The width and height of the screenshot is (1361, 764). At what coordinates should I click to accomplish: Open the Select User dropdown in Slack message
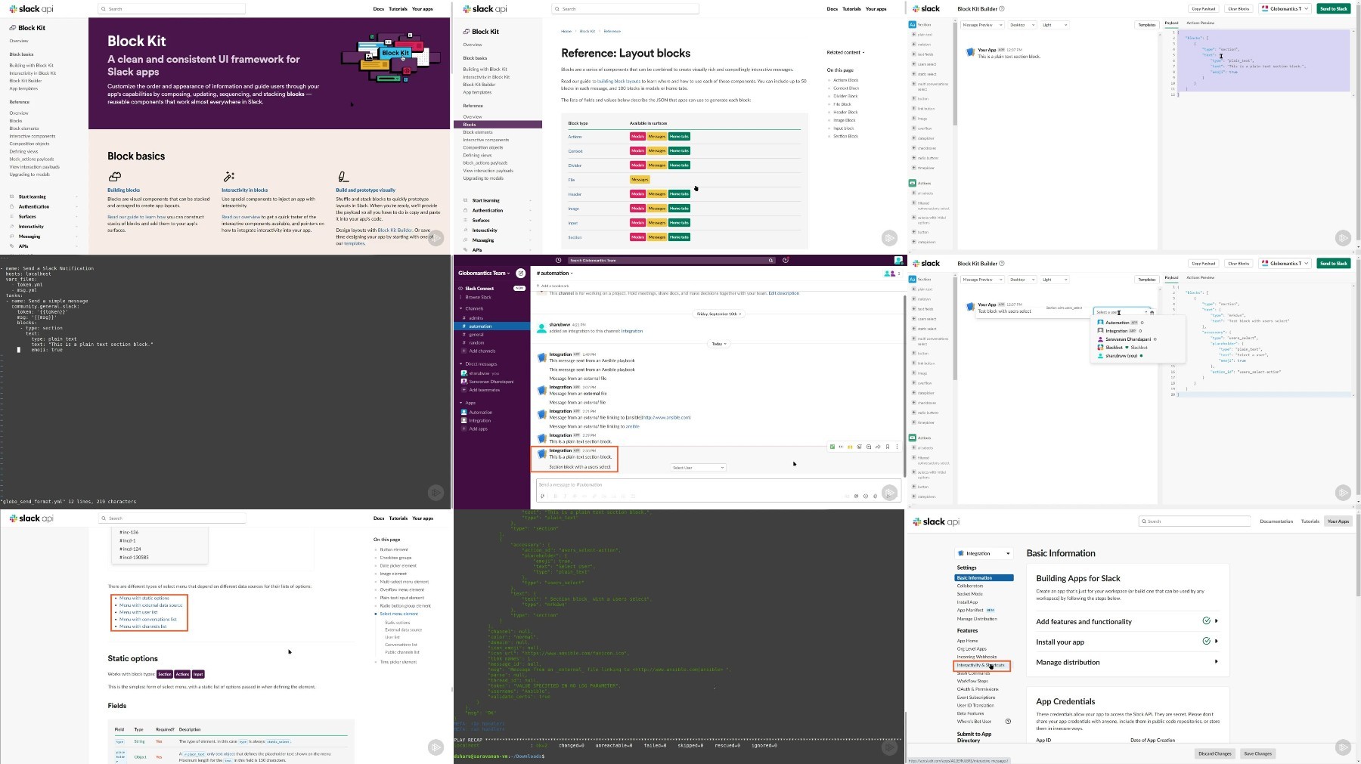[x=698, y=468]
